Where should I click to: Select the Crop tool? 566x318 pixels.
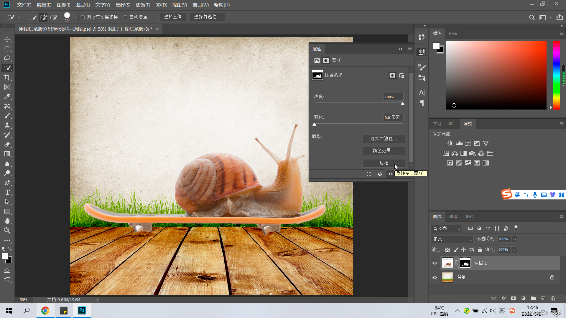pyautogui.click(x=7, y=77)
